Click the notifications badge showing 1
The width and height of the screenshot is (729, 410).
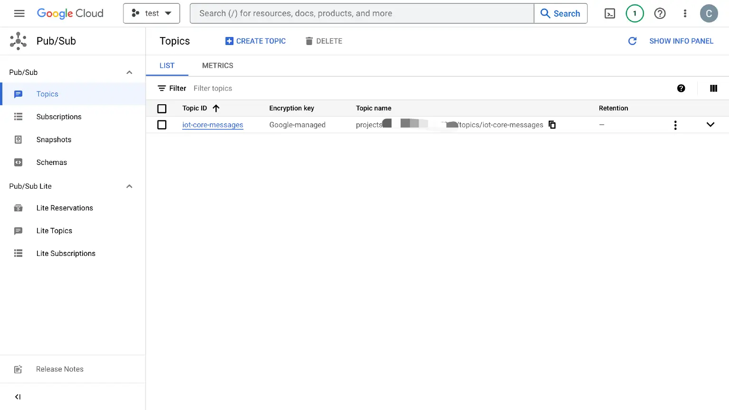click(635, 14)
